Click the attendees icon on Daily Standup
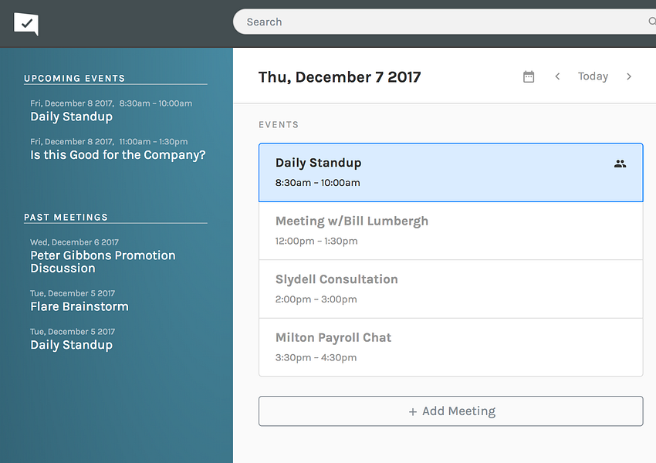 [620, 164]
